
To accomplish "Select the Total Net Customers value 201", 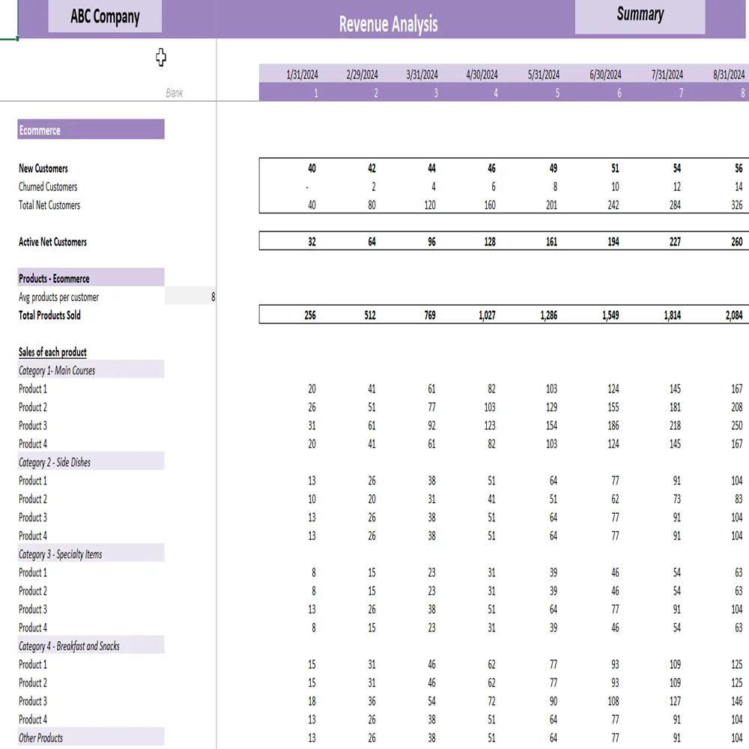I will pyautogui.click(x=551, y=205).
